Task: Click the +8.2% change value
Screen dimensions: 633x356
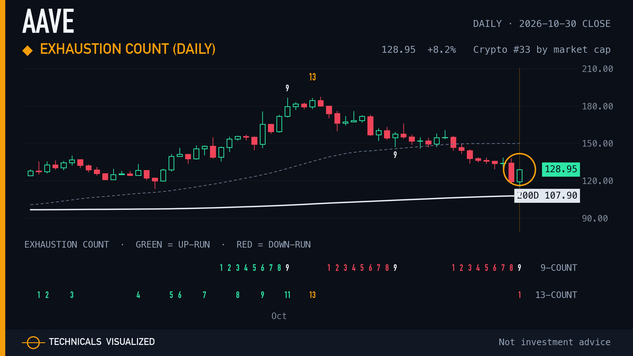Action: click(x=442, y=50)
